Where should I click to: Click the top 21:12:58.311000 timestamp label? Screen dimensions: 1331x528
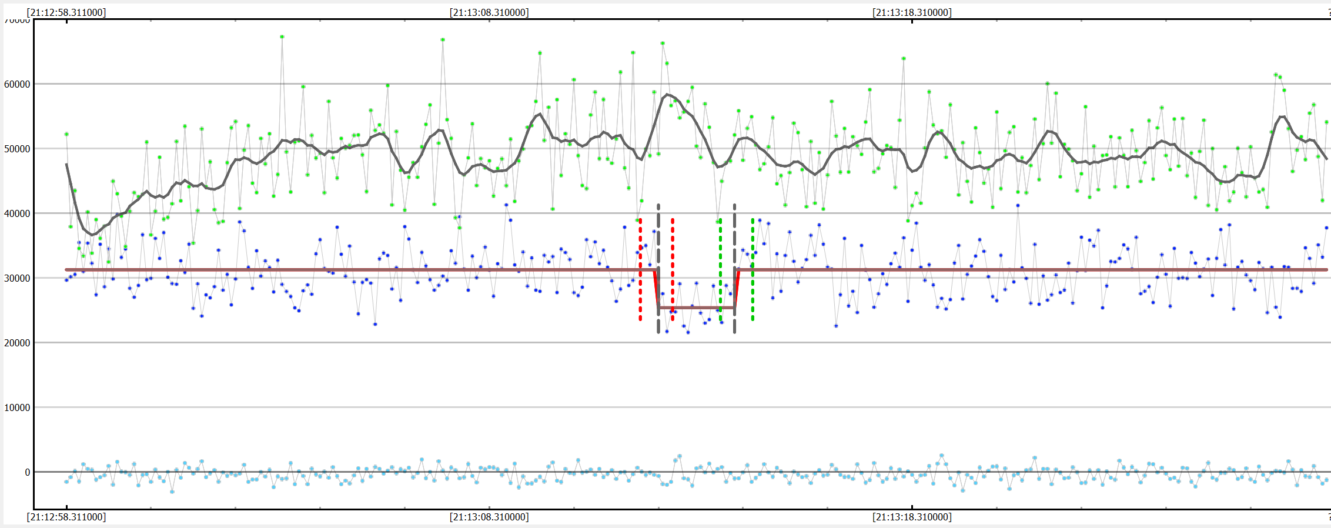click(x=66, y=12)
